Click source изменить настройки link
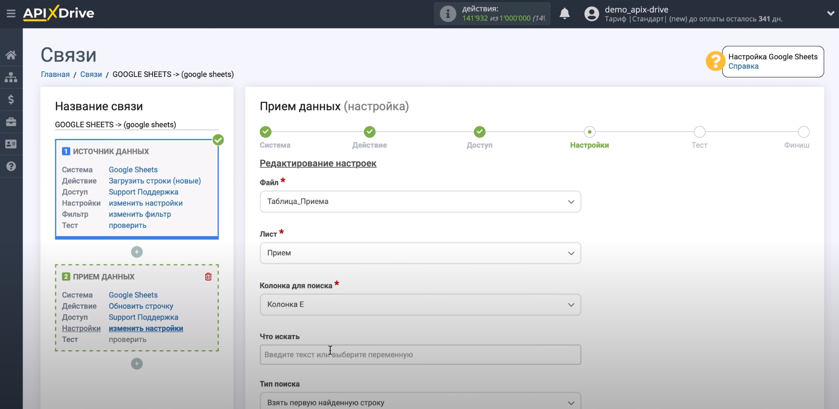 145,203
